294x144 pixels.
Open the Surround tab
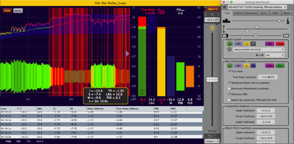[x=251, y=13]
